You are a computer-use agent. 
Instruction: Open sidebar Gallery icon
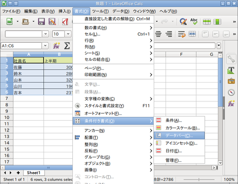pyautogui.click(x=231, y=81)
